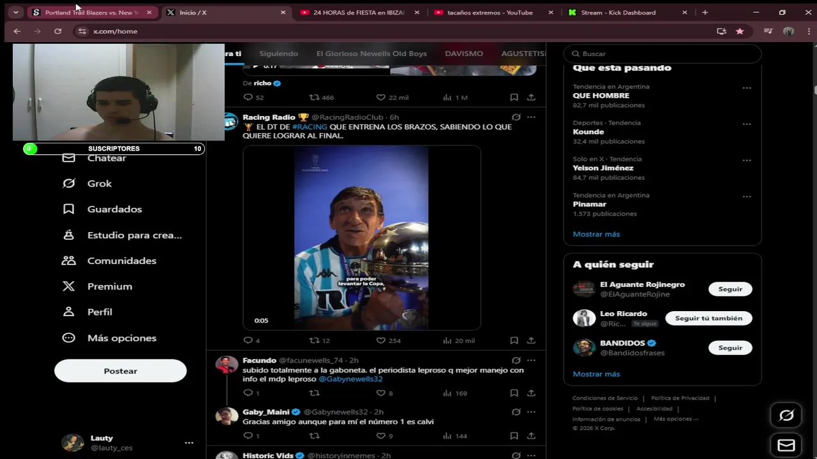Switch to Portland Trail Blazers browser tab
The width and height of the screenshot is (817, 459).
coord(91,12)
